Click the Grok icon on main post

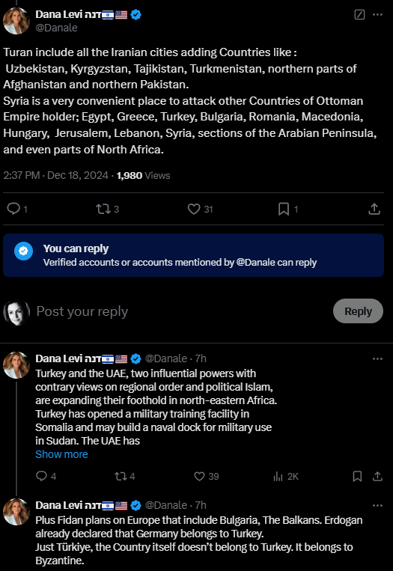(x=359, y=14)
